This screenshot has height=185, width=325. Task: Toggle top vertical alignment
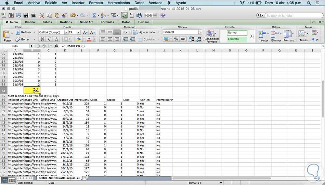pyautogui.click(x=103, y=32)
